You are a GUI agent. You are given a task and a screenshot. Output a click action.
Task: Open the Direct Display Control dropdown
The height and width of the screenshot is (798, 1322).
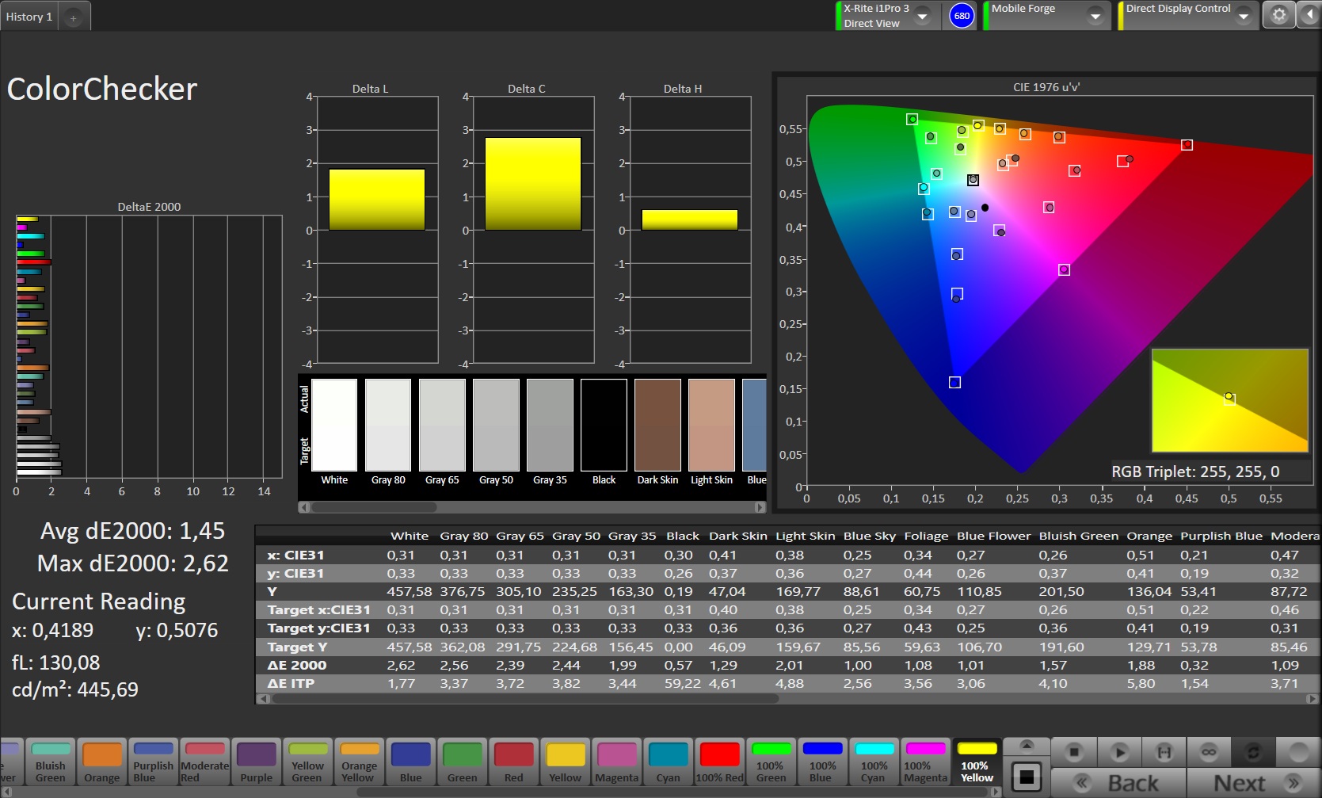coord(1244,16)
